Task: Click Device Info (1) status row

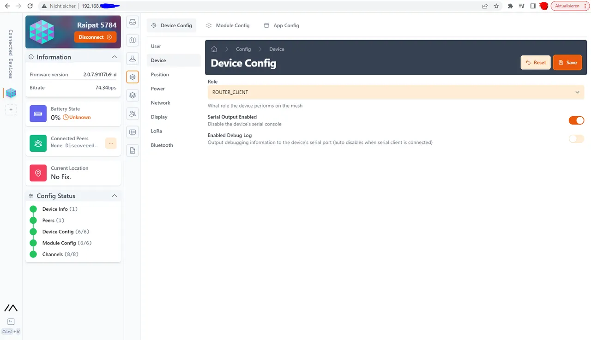Action: (x=60, y=209)
